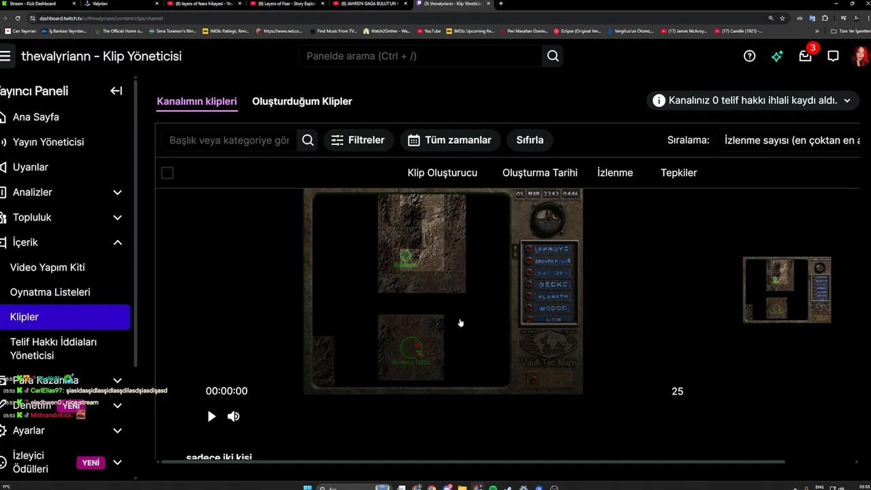The image size is (871, 490).
Task: Switch to the Layers of Fear Story tab
Action: click(288, 3)
